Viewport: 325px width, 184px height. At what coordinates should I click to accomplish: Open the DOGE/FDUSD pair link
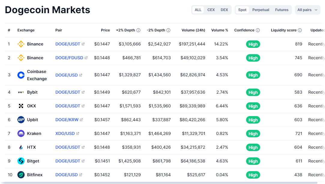(x=69, y=58)
